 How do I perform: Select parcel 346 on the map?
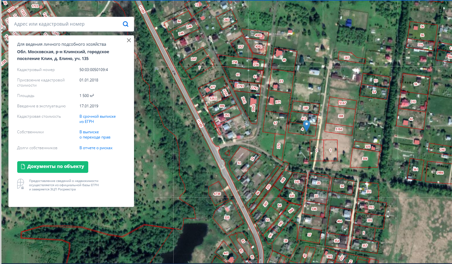[314, 209]
